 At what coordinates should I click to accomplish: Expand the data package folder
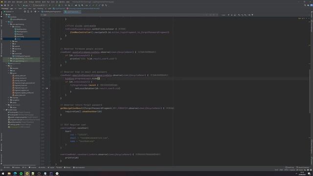11,41
